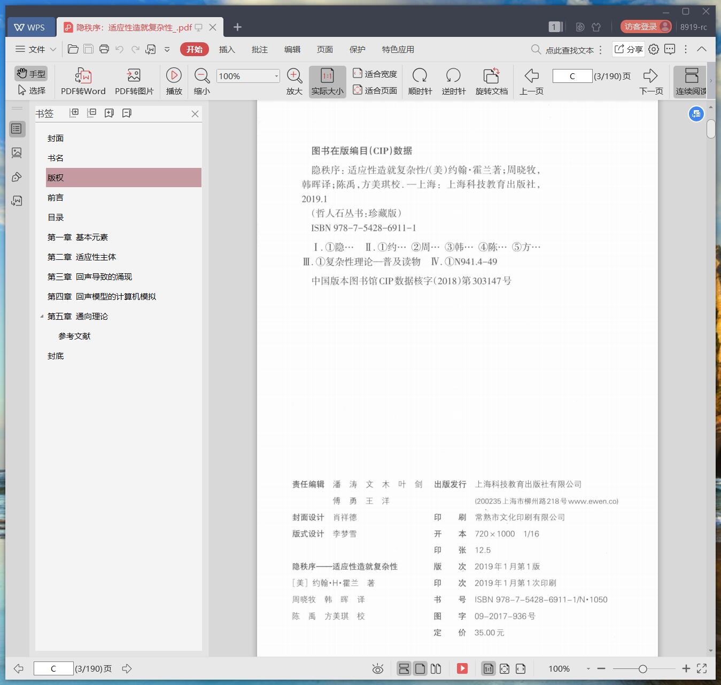Open the 批注 ribbon tab
The image size is (721, 685).
259,49
